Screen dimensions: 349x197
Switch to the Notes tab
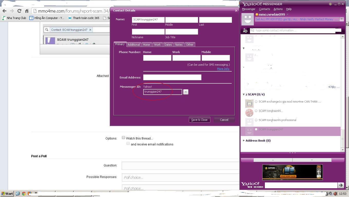179,45
